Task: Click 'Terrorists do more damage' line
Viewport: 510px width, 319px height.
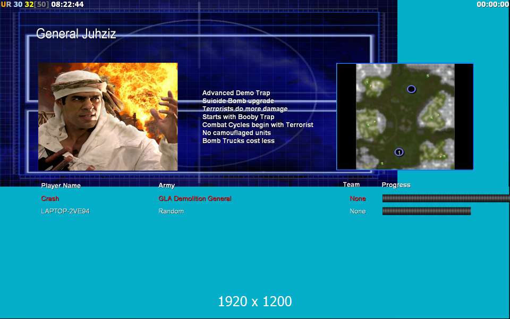Action: (245, 108)
